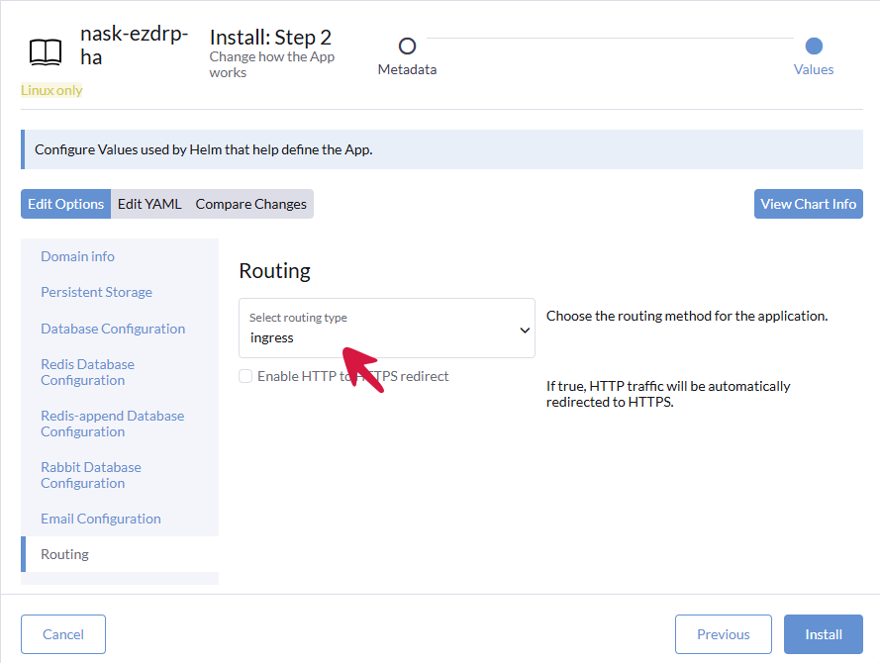The width and height of the screenshot is (880, 663).
Task: Click the routing type dropdown chevron
Action: pos(525,331)
